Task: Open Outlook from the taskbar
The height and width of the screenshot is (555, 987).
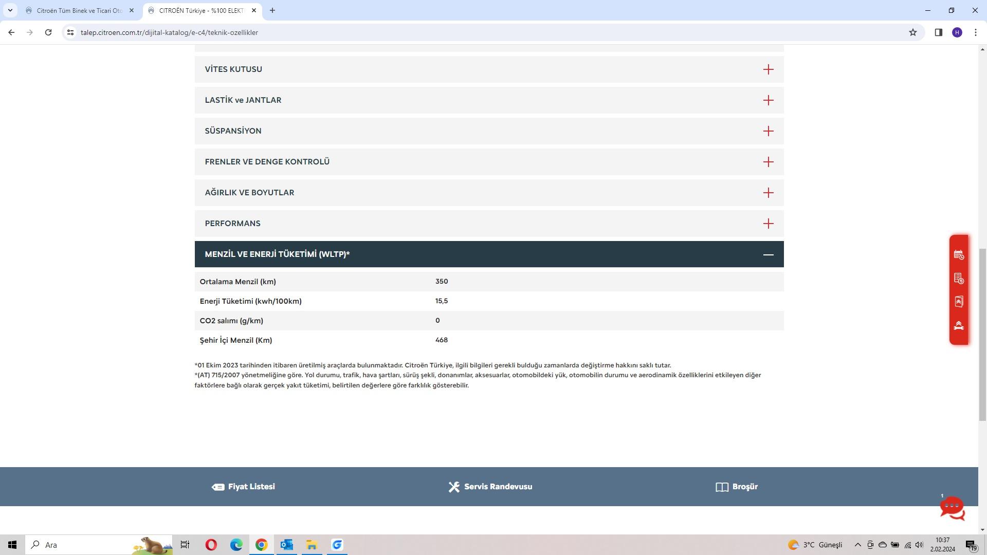Action: (286, 545)
